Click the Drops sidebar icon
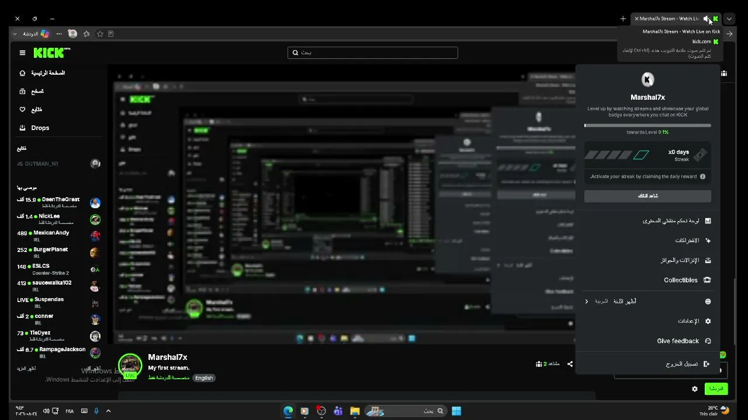This screenshot has height=420, width=748. click(22, 128)
